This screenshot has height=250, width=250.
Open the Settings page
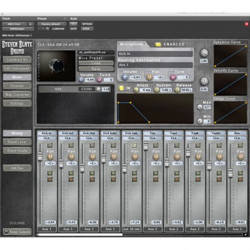[17, 103]
